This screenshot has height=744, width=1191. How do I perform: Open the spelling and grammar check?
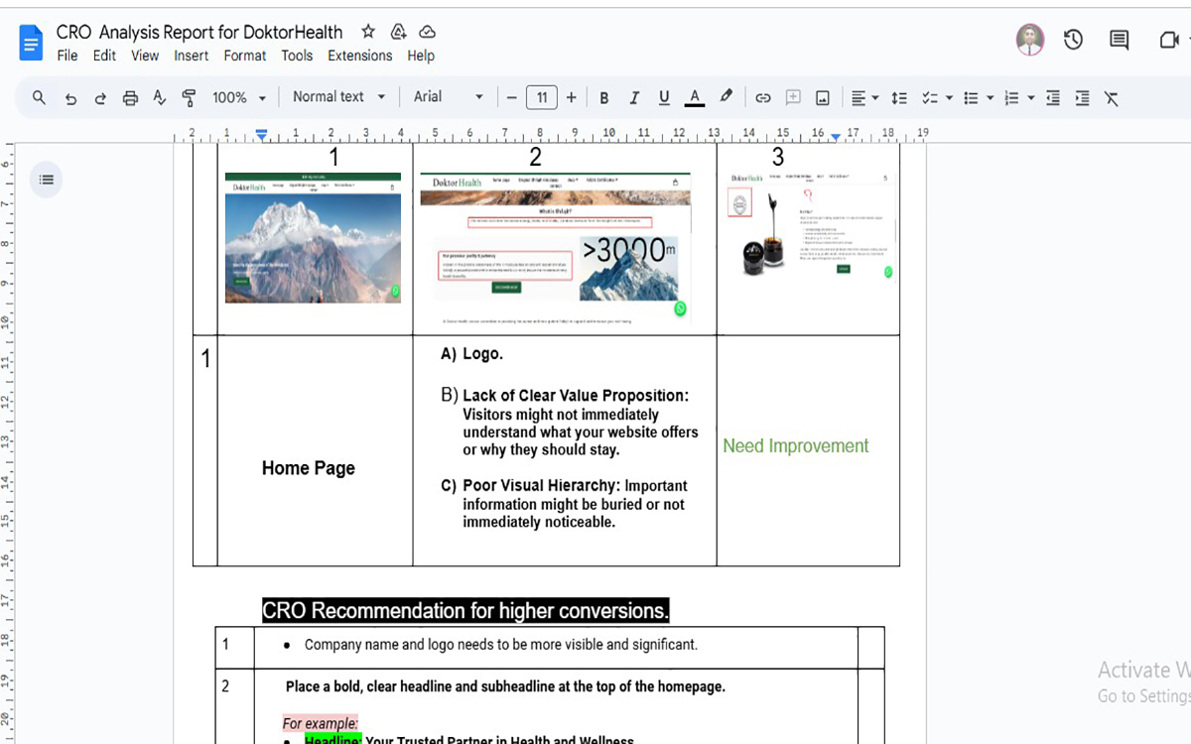point(159,97)
